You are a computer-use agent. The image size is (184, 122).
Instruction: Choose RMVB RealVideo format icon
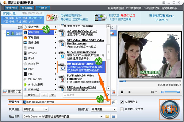click(62, 67)
